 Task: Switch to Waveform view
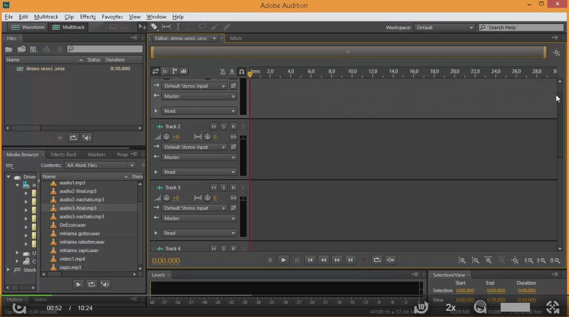coord(28,27)
